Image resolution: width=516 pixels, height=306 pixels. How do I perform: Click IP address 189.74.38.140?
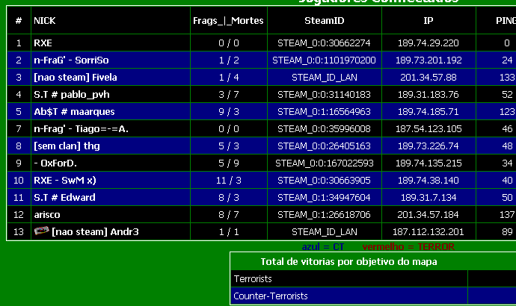click(429, 181)
